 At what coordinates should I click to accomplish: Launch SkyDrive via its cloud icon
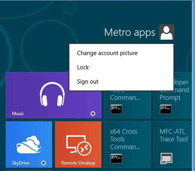pos(29,144)
